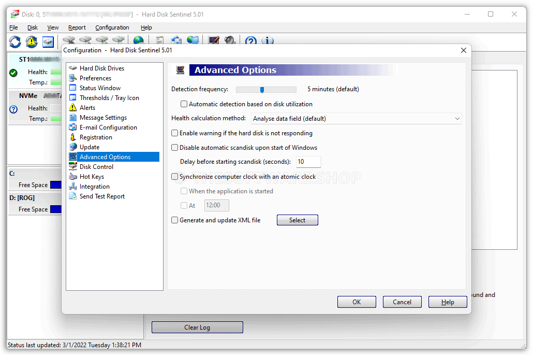533x355 pixels.
Task: Select Advanced Options in the sidebar
Action: 114,157
